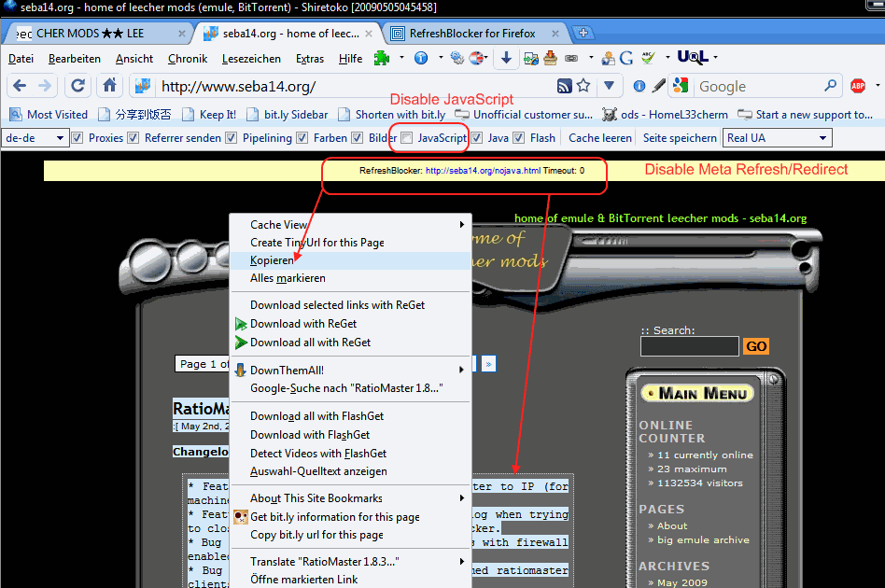Click the blue download arrow toolbar icon
Screen dimensions: 885x588
pyautogui.click(x=506, y=58)
